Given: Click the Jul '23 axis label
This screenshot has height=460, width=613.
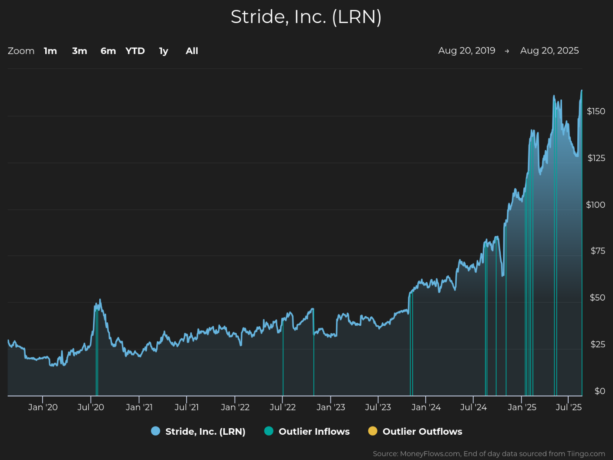Looking at the screenshot, I should point(378,407).
